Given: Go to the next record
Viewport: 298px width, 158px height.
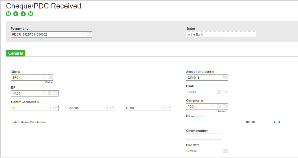Looking at the screenshot, I should (23, 14).
